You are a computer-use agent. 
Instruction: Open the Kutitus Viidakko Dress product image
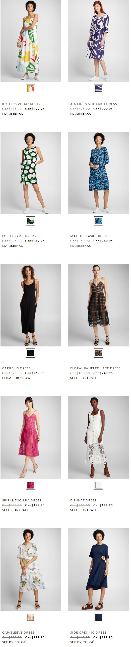coord(31,41)
